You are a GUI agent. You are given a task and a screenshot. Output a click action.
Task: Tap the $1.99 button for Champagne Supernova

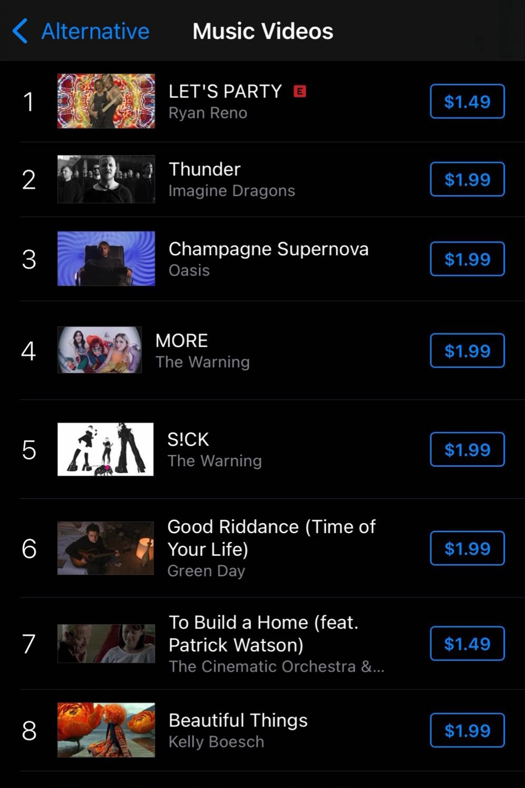[467, 259]
